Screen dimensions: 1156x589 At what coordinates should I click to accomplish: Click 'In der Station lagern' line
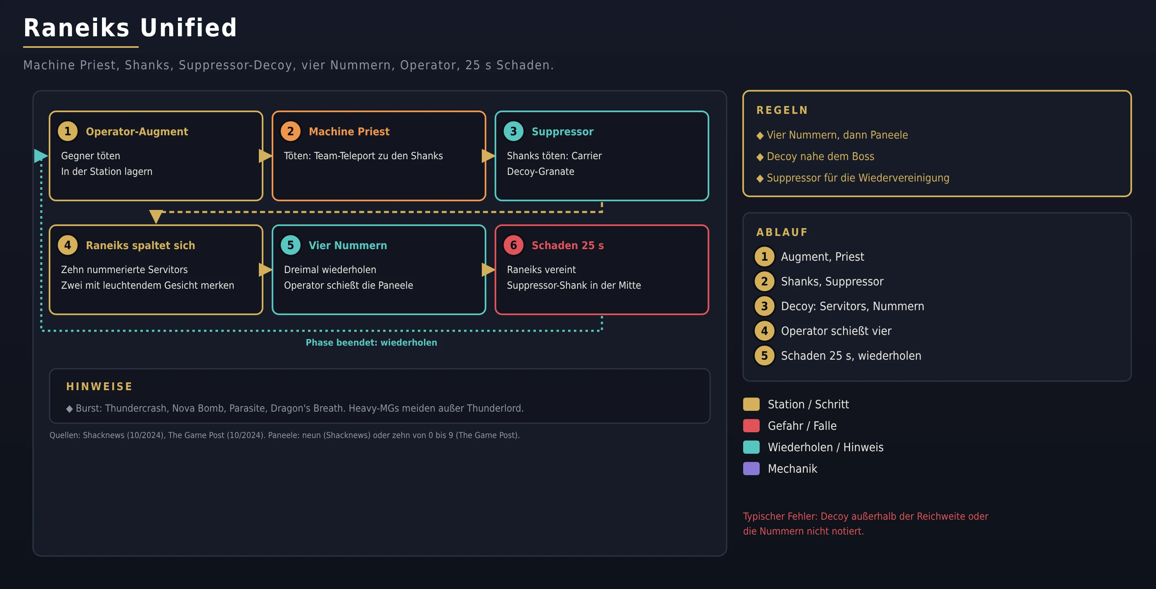(x=107, y=172)
